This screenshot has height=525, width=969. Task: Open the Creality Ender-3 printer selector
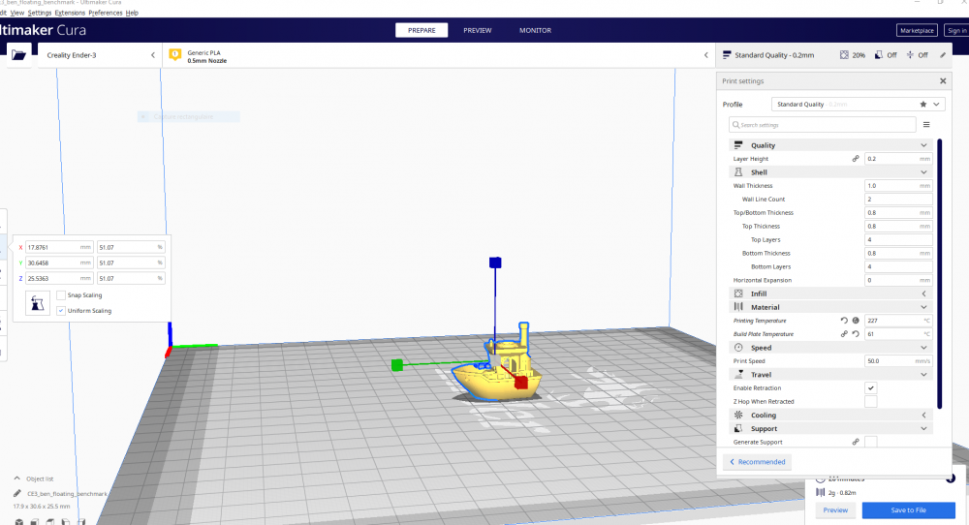click(100, 55)
